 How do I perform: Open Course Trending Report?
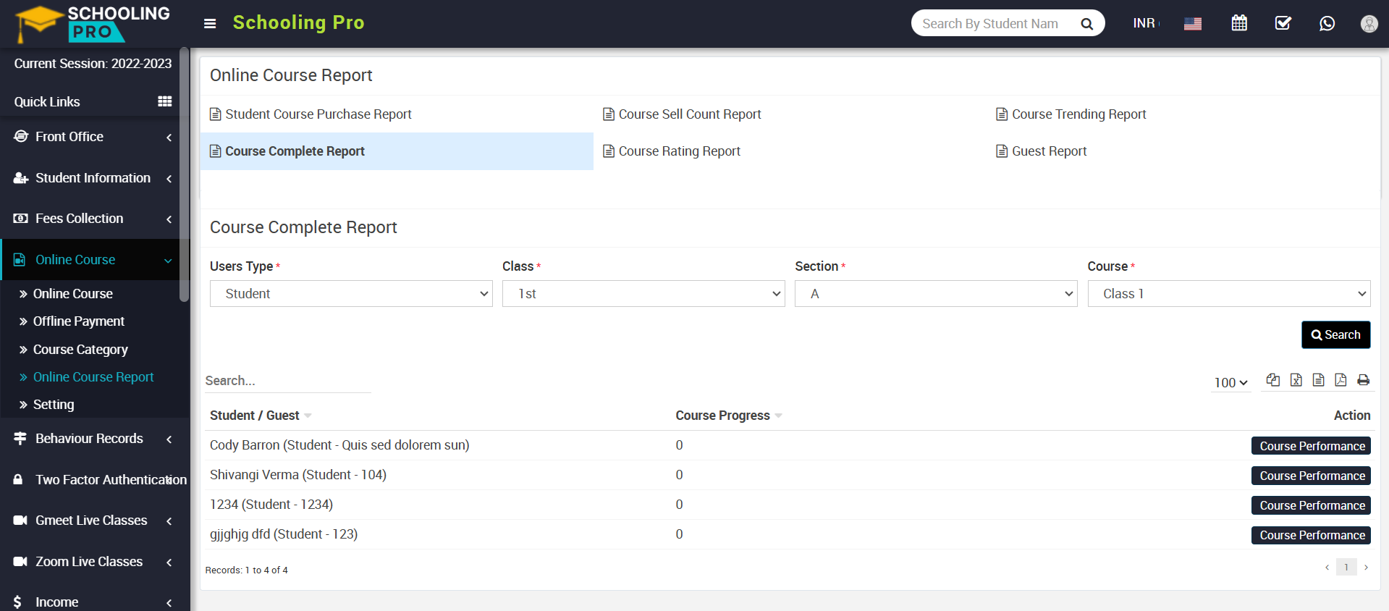(1071, 114)
